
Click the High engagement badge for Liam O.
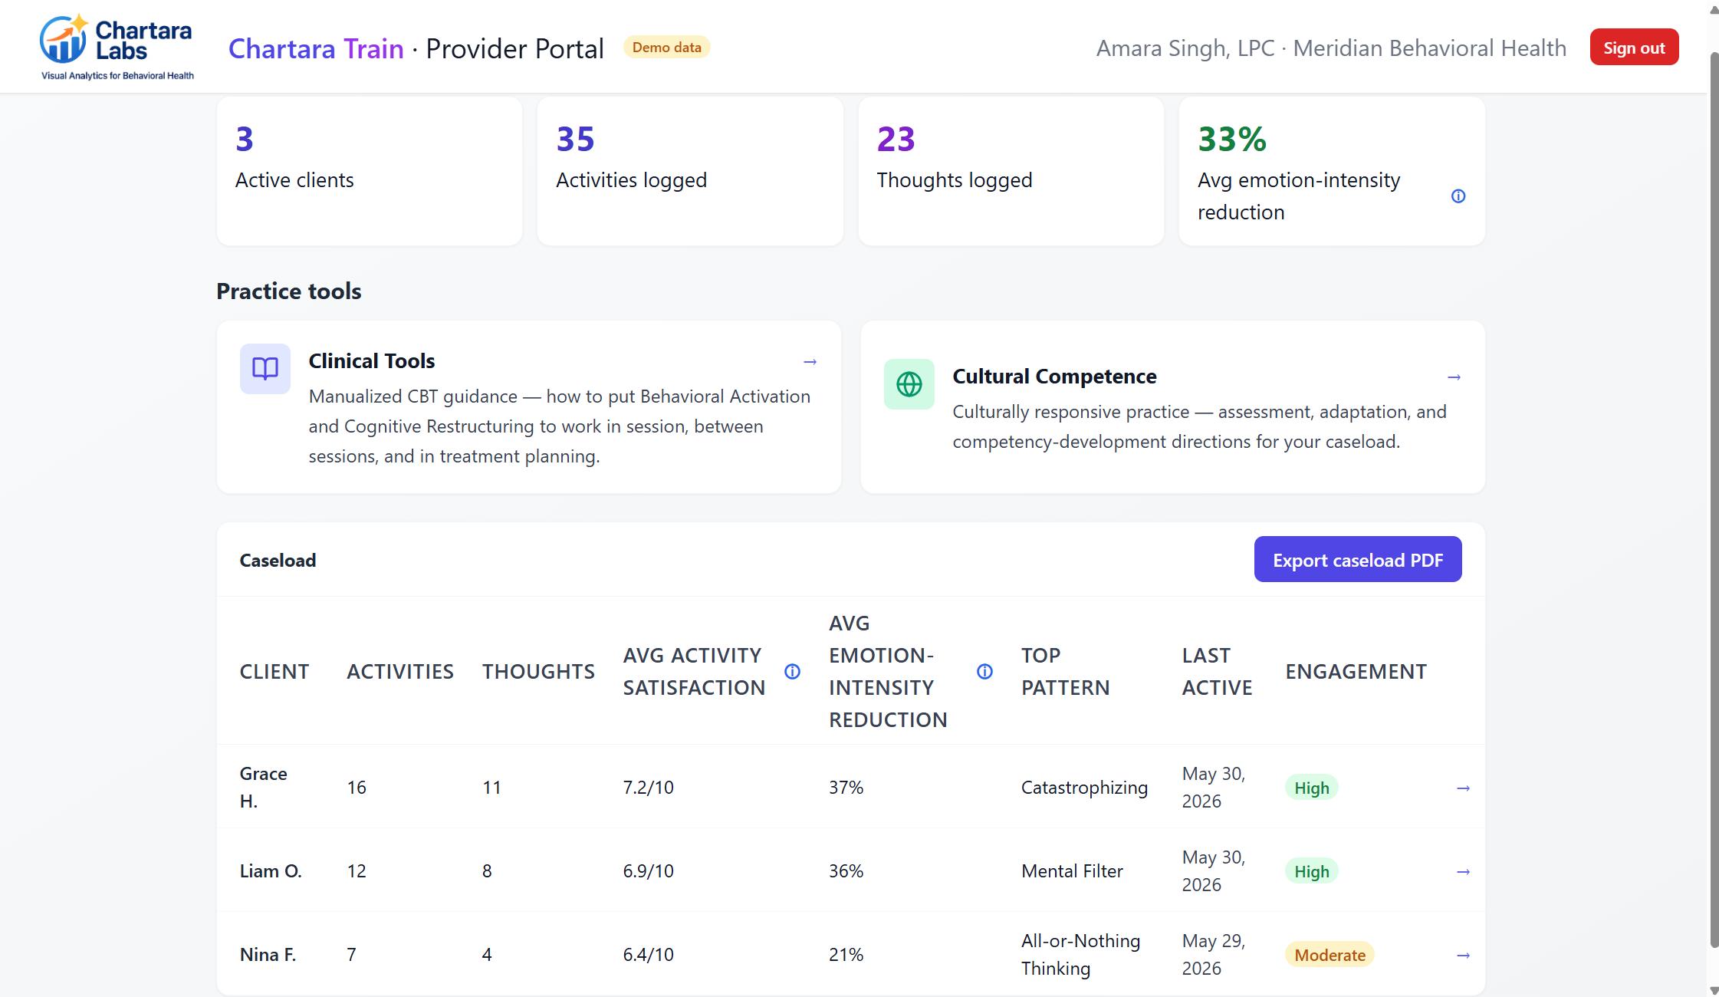tap(1311, 871)
